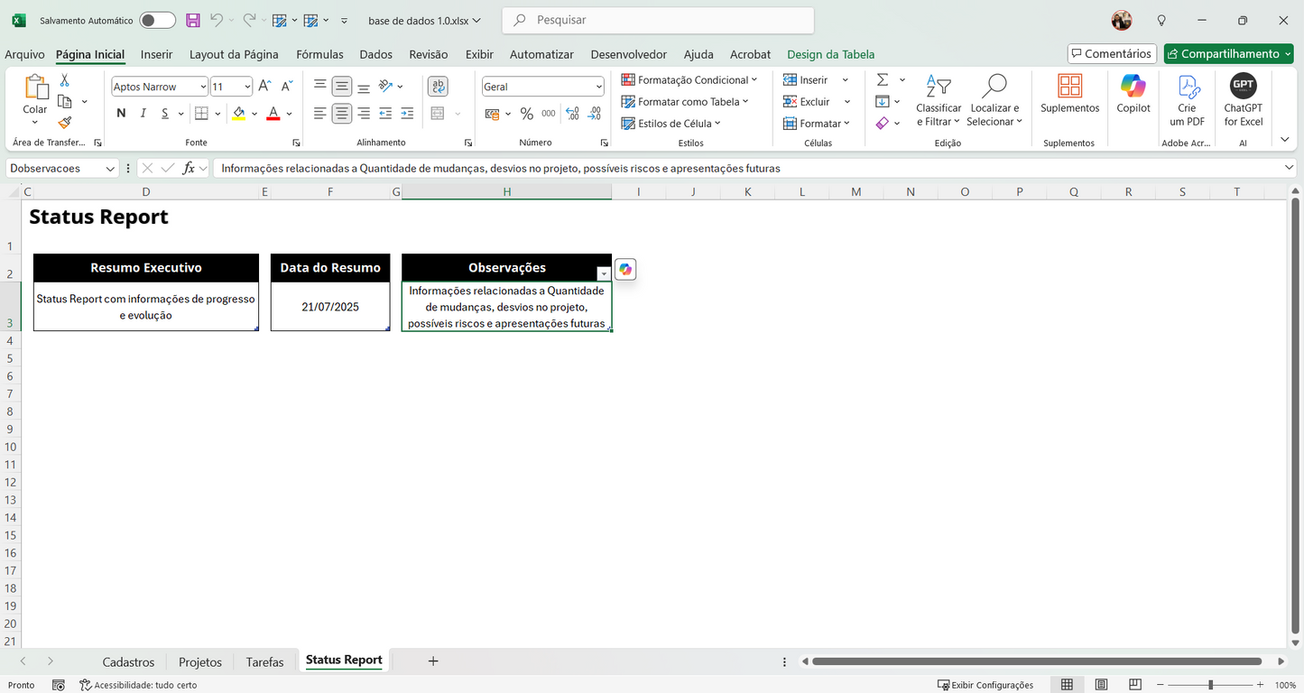
Task: Click the AutoSum sigma icon
Action: pos(883,79)
